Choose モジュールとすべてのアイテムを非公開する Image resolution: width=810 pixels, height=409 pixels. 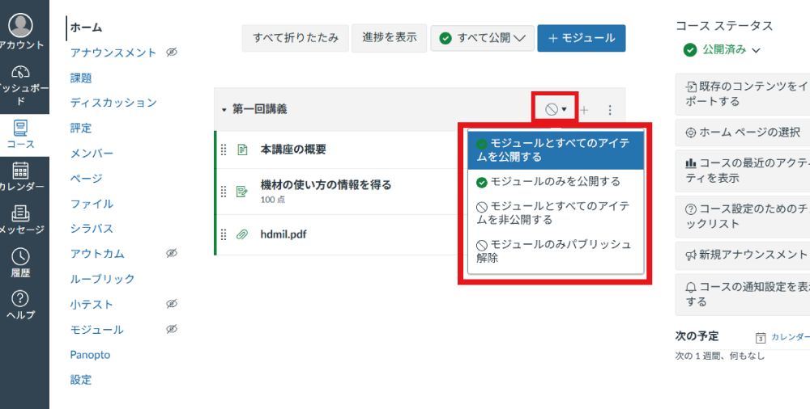[x=556, y=213]
